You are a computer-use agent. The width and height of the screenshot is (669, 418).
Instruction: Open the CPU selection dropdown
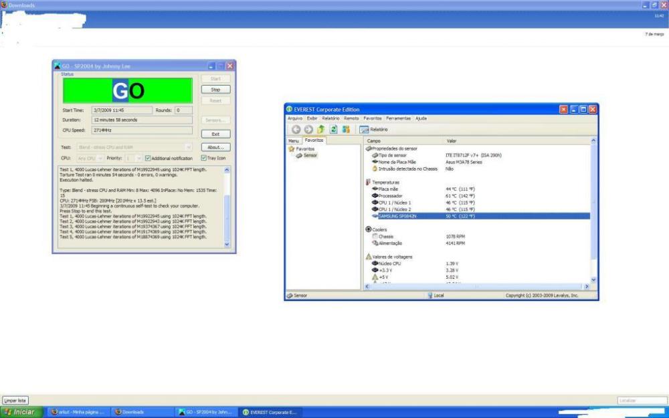(x=91, y=159)
